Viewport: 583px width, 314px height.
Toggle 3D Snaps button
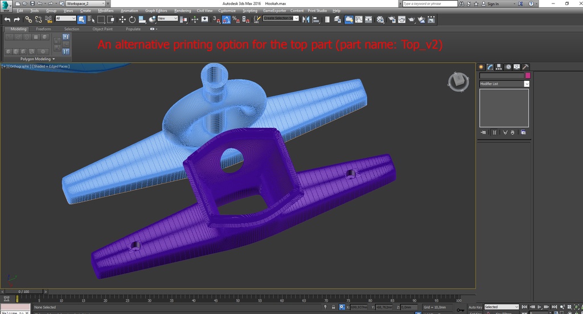216,20
